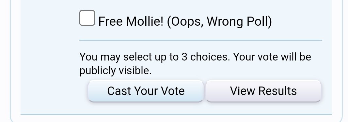This screenshot has height=122, width=348.
Task: Submit your poll choices via Cast Your Vote
Action: tap(146, 91)
